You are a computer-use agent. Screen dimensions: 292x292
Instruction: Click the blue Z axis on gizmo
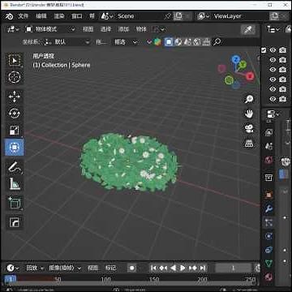[236, 59]
